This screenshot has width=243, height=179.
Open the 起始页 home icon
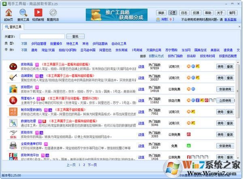(x=9, y=15)
